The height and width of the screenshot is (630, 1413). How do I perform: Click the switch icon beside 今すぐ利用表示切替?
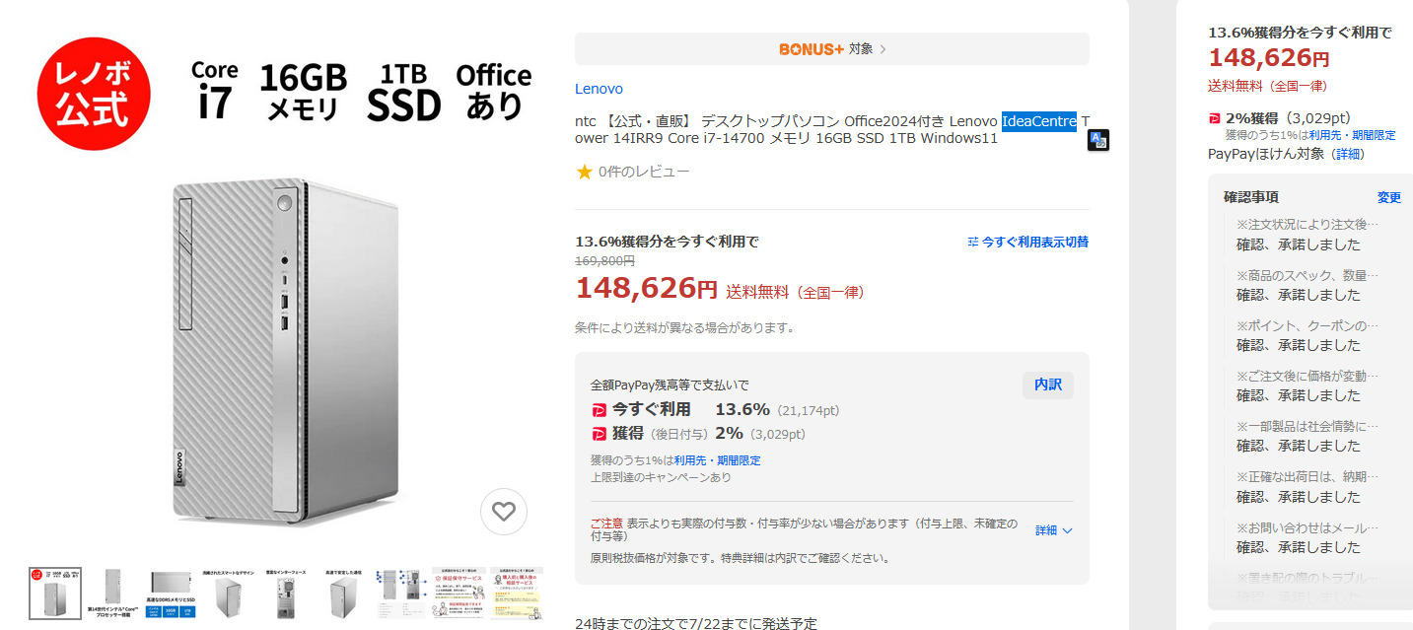click(x=973, y=242)
